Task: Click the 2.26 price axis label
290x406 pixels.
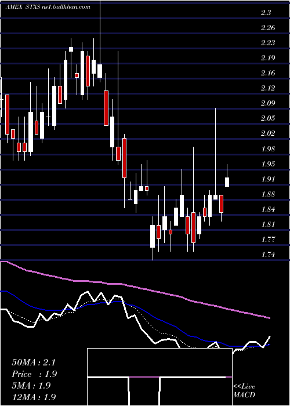Action: (x=268, y=28)
